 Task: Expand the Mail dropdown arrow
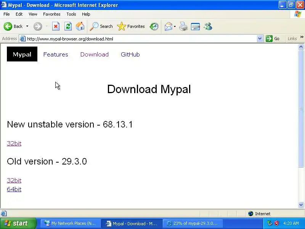click(x=175, y=26)
